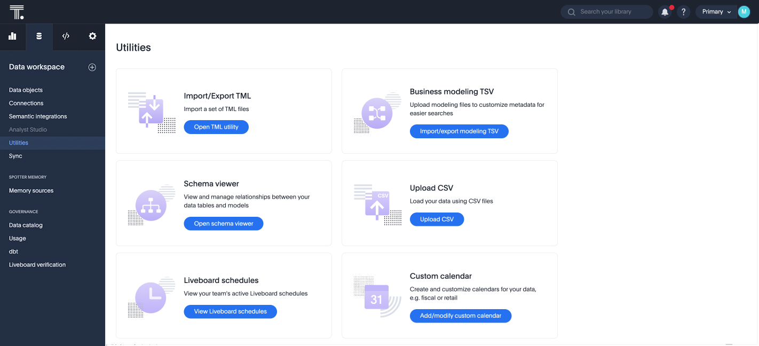Open the Insights bar chart icon tab

click(12, 36)
